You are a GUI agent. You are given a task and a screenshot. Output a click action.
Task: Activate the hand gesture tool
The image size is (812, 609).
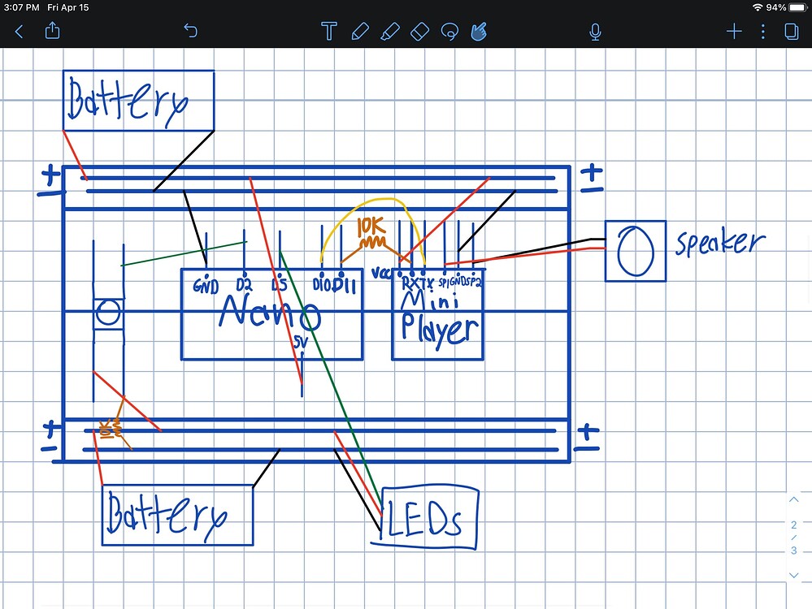pyautogui.click(x=479, y=31)
